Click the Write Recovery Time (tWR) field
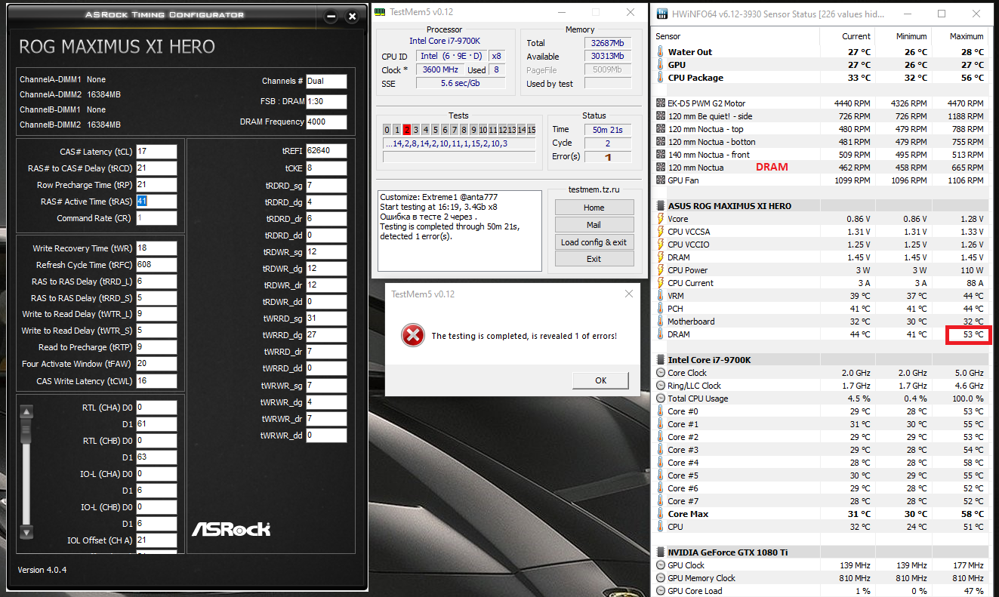 click(x=156, y=248)
